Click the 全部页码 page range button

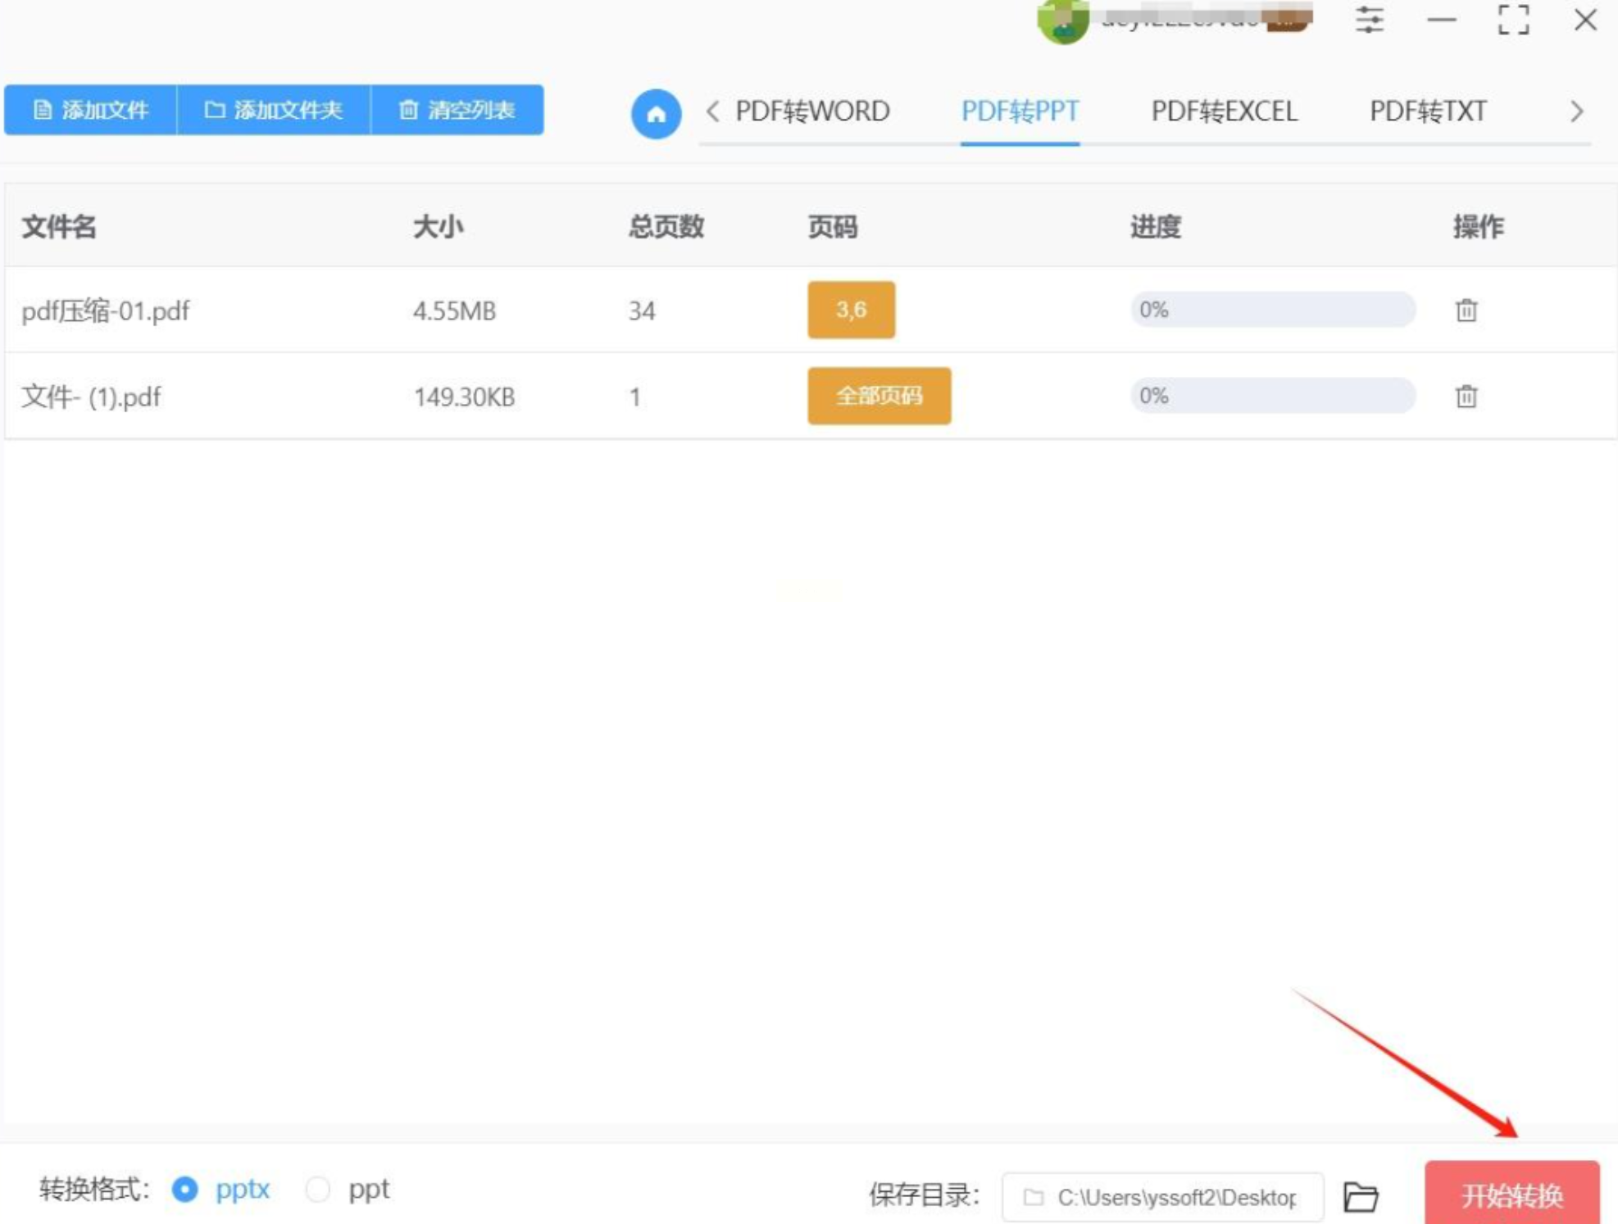(x=879, y=396)
